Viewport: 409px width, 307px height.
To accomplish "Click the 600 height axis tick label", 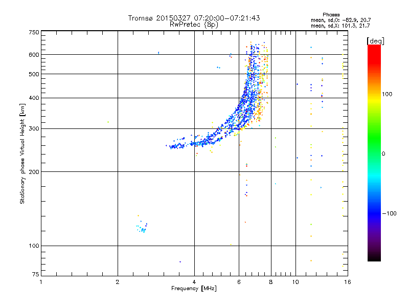I will tap(34, 55).
